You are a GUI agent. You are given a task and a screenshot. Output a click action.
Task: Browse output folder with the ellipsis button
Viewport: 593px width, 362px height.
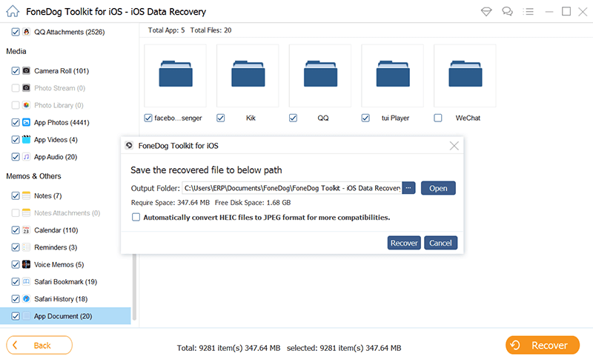click(x=408, y=188)
